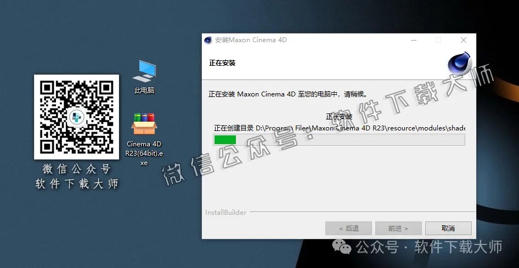Click the Cinema 4D R23(64bit).exe file name label

tap(144, 153)
